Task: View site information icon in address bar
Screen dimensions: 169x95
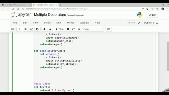Action: [x=23, y=9]
